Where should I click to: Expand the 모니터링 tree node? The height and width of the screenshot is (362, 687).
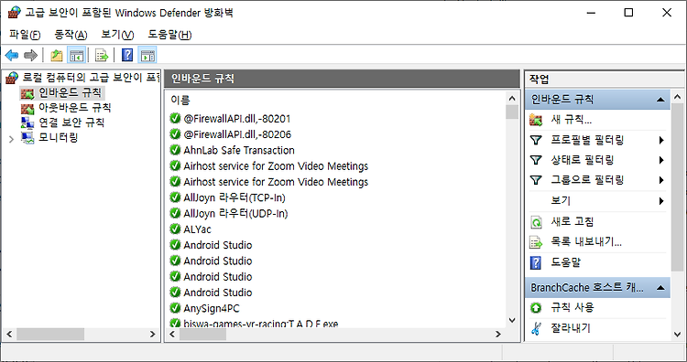coord(11,139)
